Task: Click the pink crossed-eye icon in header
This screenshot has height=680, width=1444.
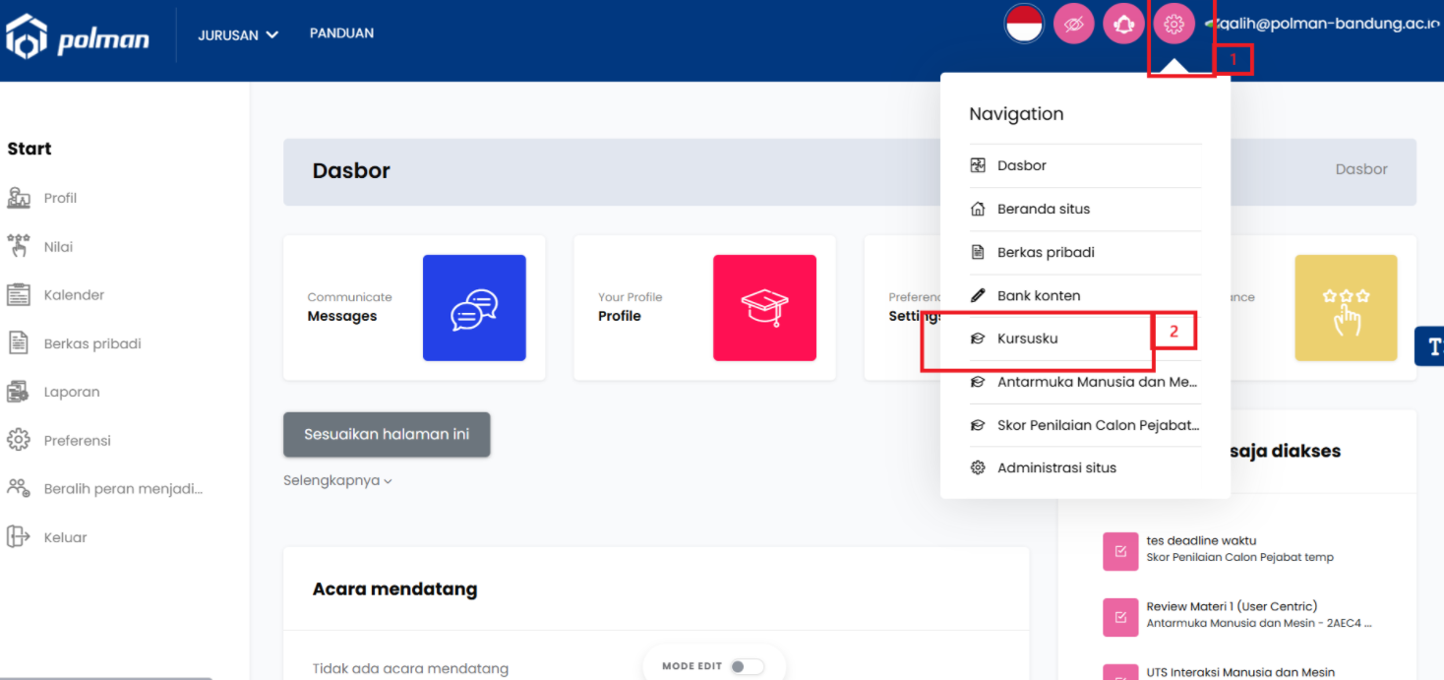Action: click(1073, 25)
